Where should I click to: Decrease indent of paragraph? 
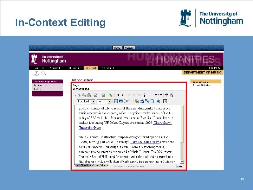coord(155,95)
